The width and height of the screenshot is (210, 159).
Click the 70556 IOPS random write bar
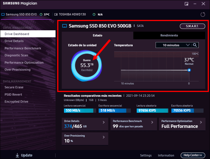point(187,110)
